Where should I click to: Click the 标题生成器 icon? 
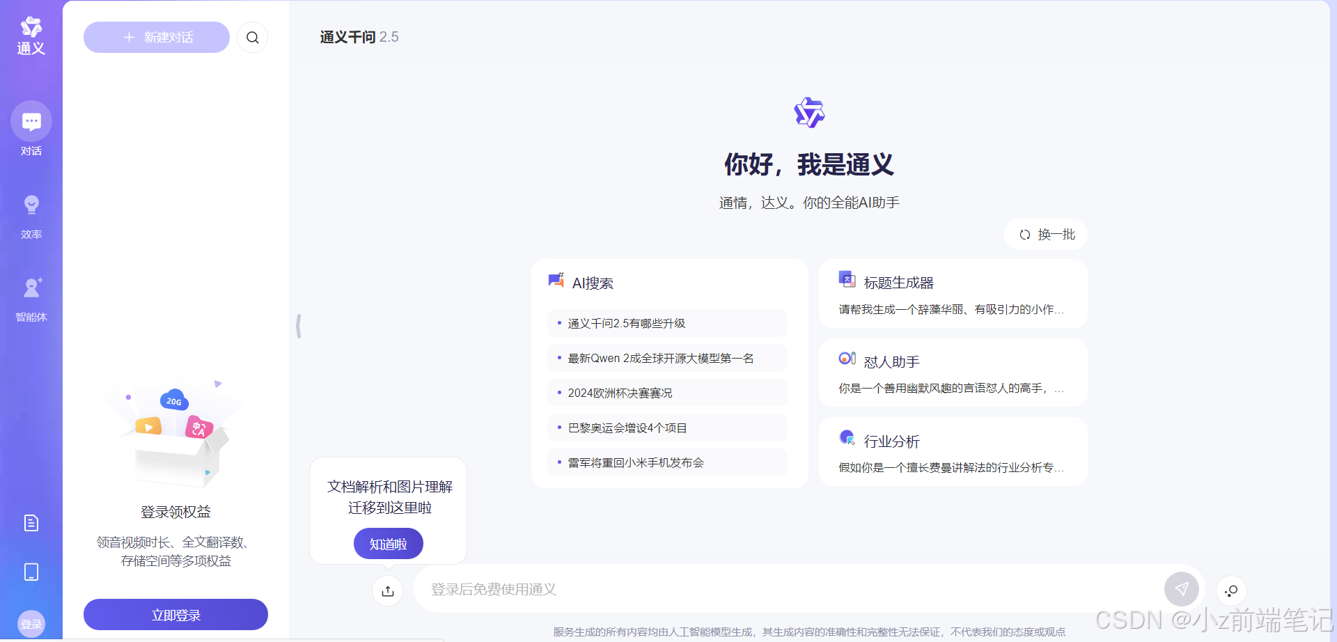[x=847, y=279]
